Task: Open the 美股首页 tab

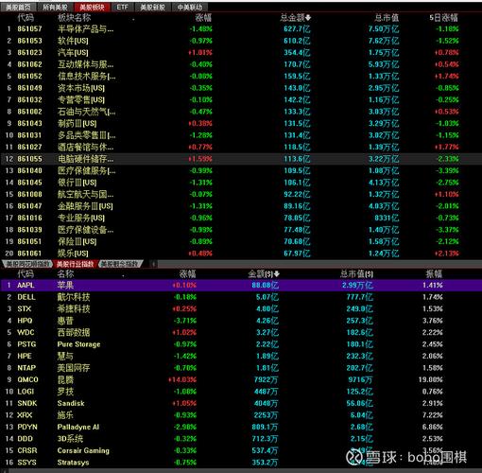Action: (x=18, y=8)
